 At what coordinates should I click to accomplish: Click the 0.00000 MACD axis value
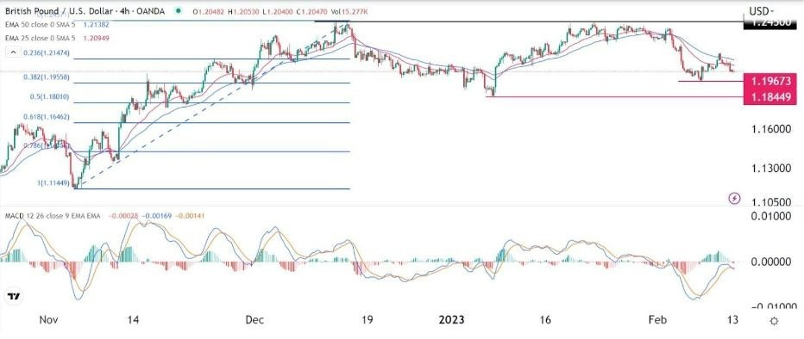point(770,262)
